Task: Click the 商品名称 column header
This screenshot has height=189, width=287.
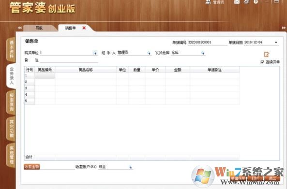Action: coord(86,70)
